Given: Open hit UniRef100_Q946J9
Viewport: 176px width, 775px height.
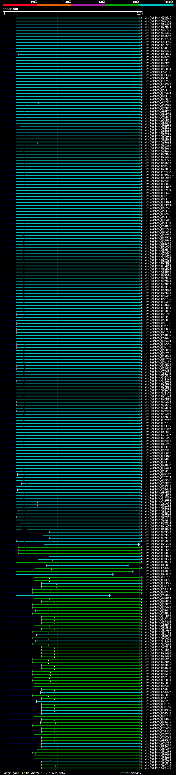Looking at the screenshot, I should tap(158, 18).
